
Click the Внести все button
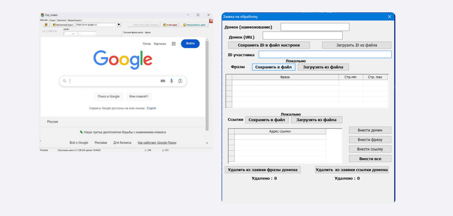[x=370, y=159]
